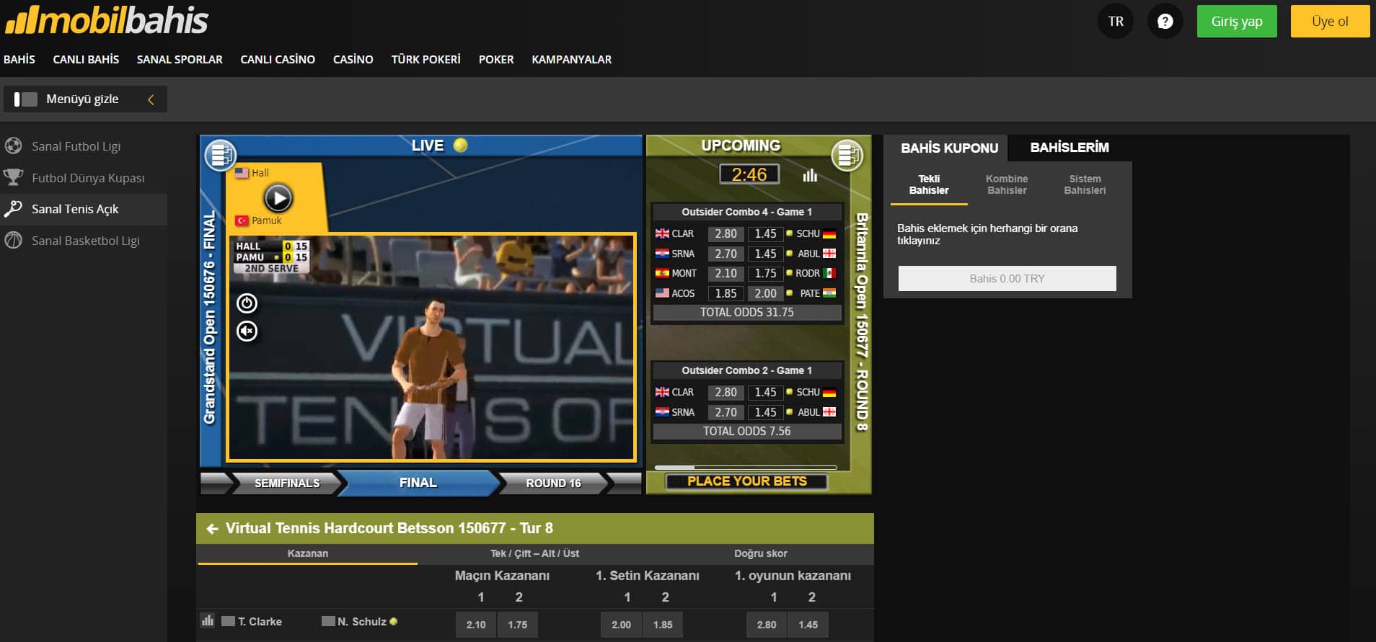Click TOTAL ODDS 7.56 combo bet
The height and width of the screenshot is (642, 1376).
747,431
